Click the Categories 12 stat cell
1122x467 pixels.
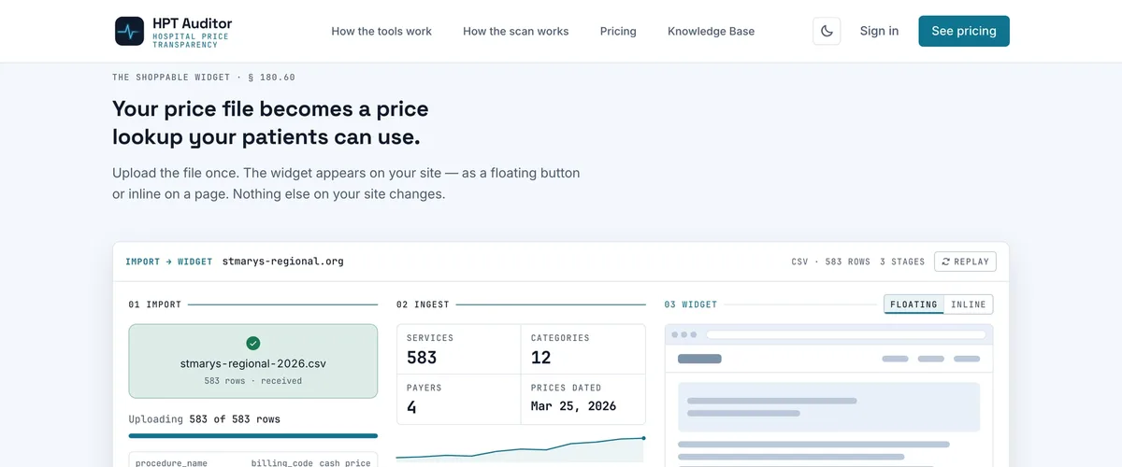(583, 349)
